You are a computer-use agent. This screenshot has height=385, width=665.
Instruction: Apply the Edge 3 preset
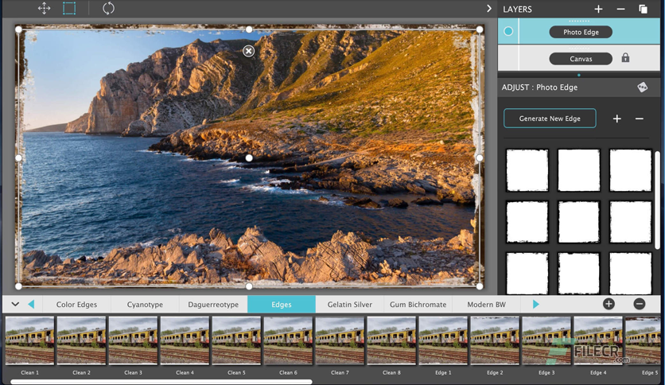pos(547,341)
